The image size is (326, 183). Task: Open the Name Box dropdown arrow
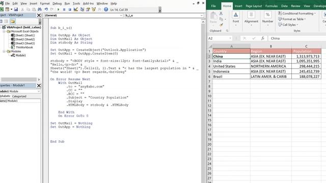230,39
